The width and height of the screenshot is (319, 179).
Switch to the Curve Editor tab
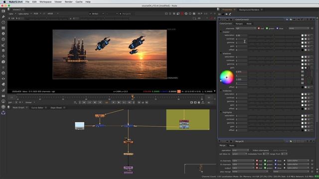pyautogui.click(x=37, y=107)
